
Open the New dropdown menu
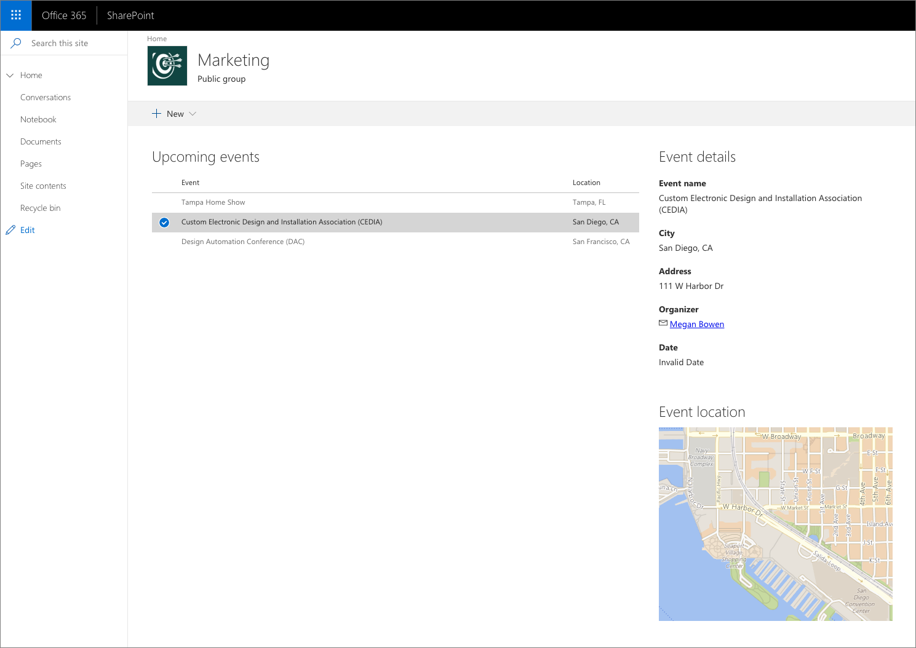(192, 114)
